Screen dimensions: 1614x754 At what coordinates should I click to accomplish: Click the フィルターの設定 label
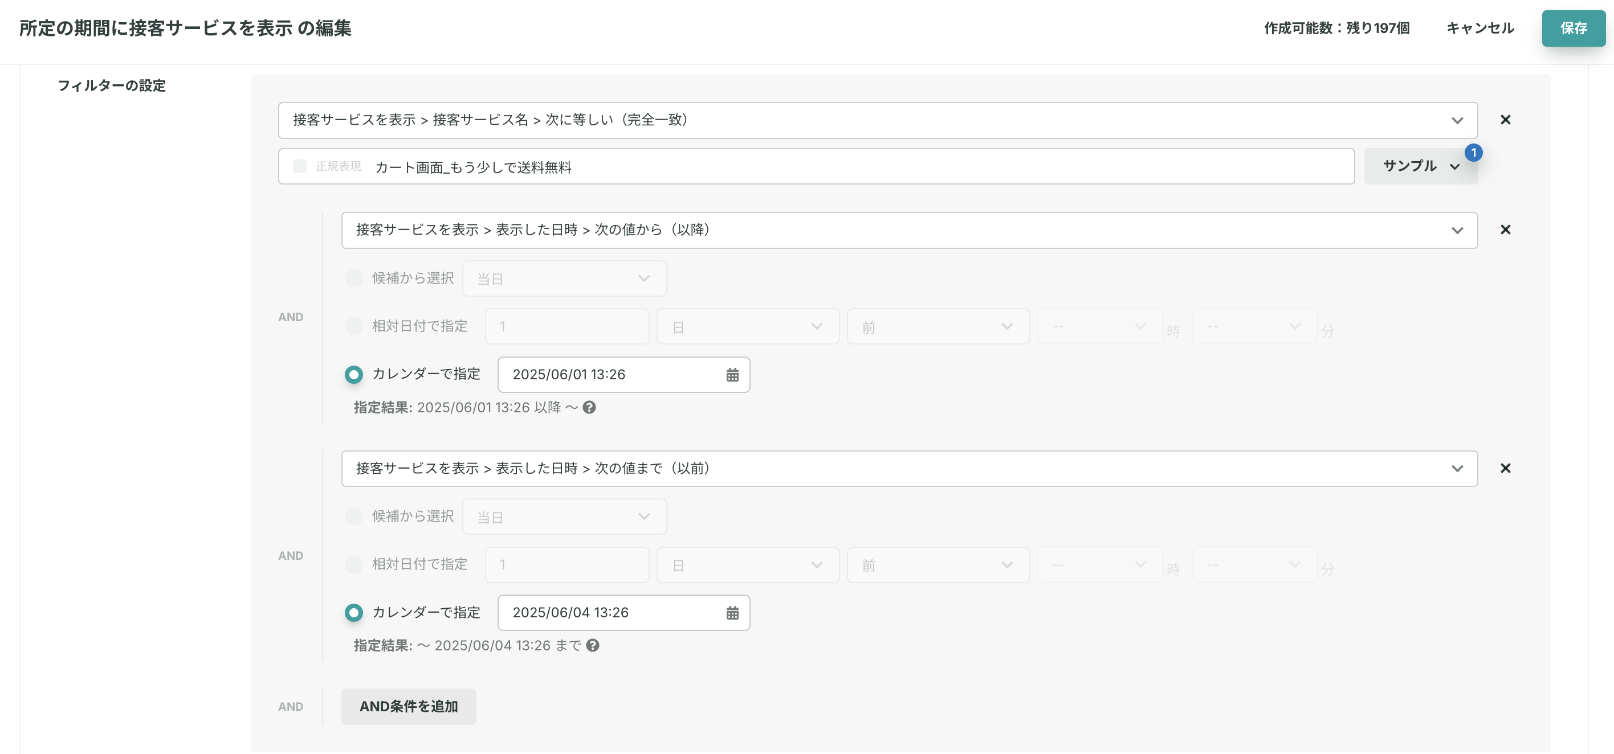coord(112,86)
